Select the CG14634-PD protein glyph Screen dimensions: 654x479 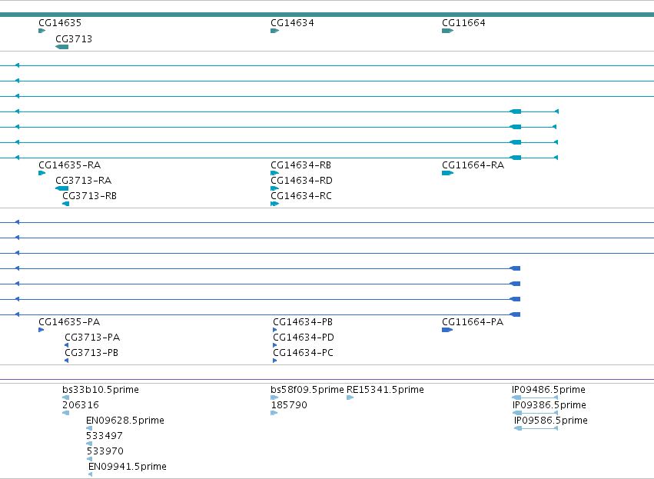(275, 345)
